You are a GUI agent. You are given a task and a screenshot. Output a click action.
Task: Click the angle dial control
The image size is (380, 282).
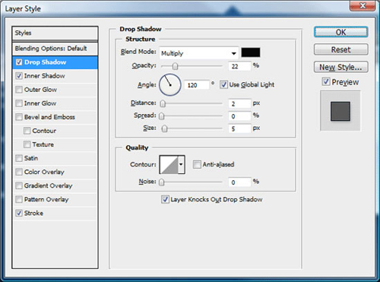pos(170,85)
